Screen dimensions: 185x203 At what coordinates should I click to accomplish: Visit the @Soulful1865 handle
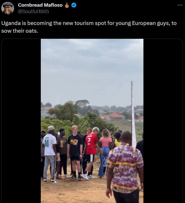tap(33, 12)
